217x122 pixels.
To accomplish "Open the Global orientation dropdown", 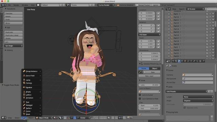I will [x=85, y=118].
